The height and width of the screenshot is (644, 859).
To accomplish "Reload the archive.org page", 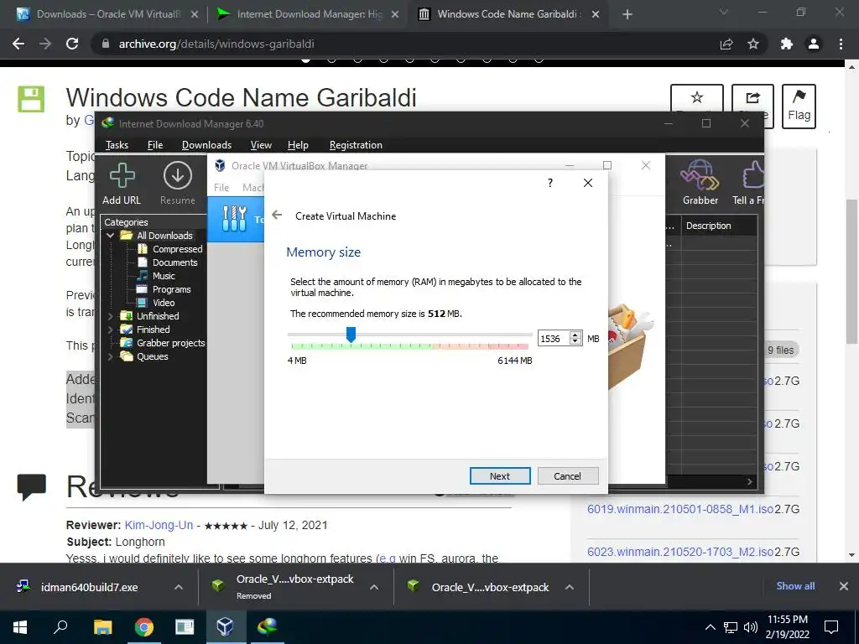I will point(72,44).
